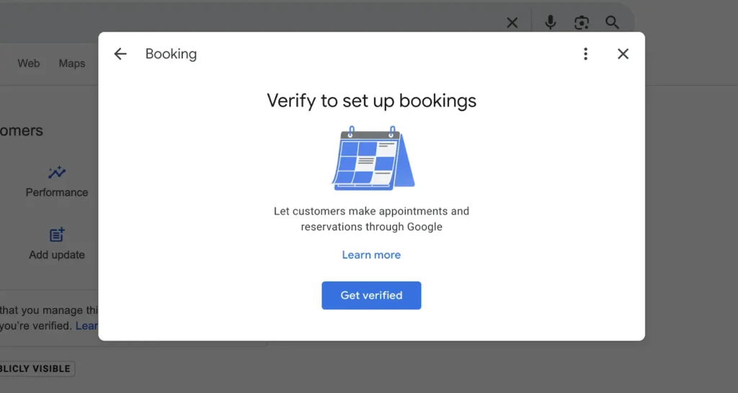Click the Performance label
738x393 pixels.
57,192
